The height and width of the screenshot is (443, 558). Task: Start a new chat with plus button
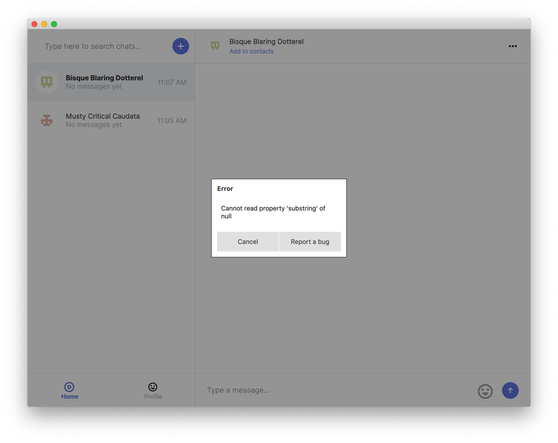click(181, 46)
